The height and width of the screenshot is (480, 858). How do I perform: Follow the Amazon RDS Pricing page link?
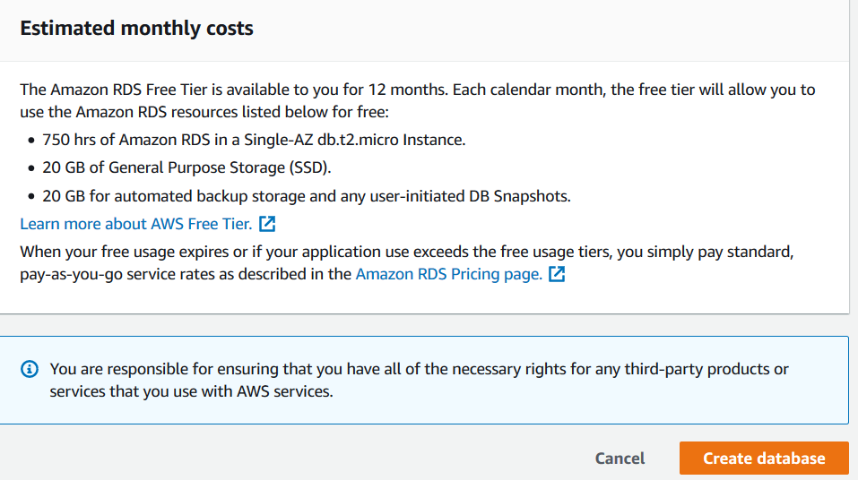(448, 275)
